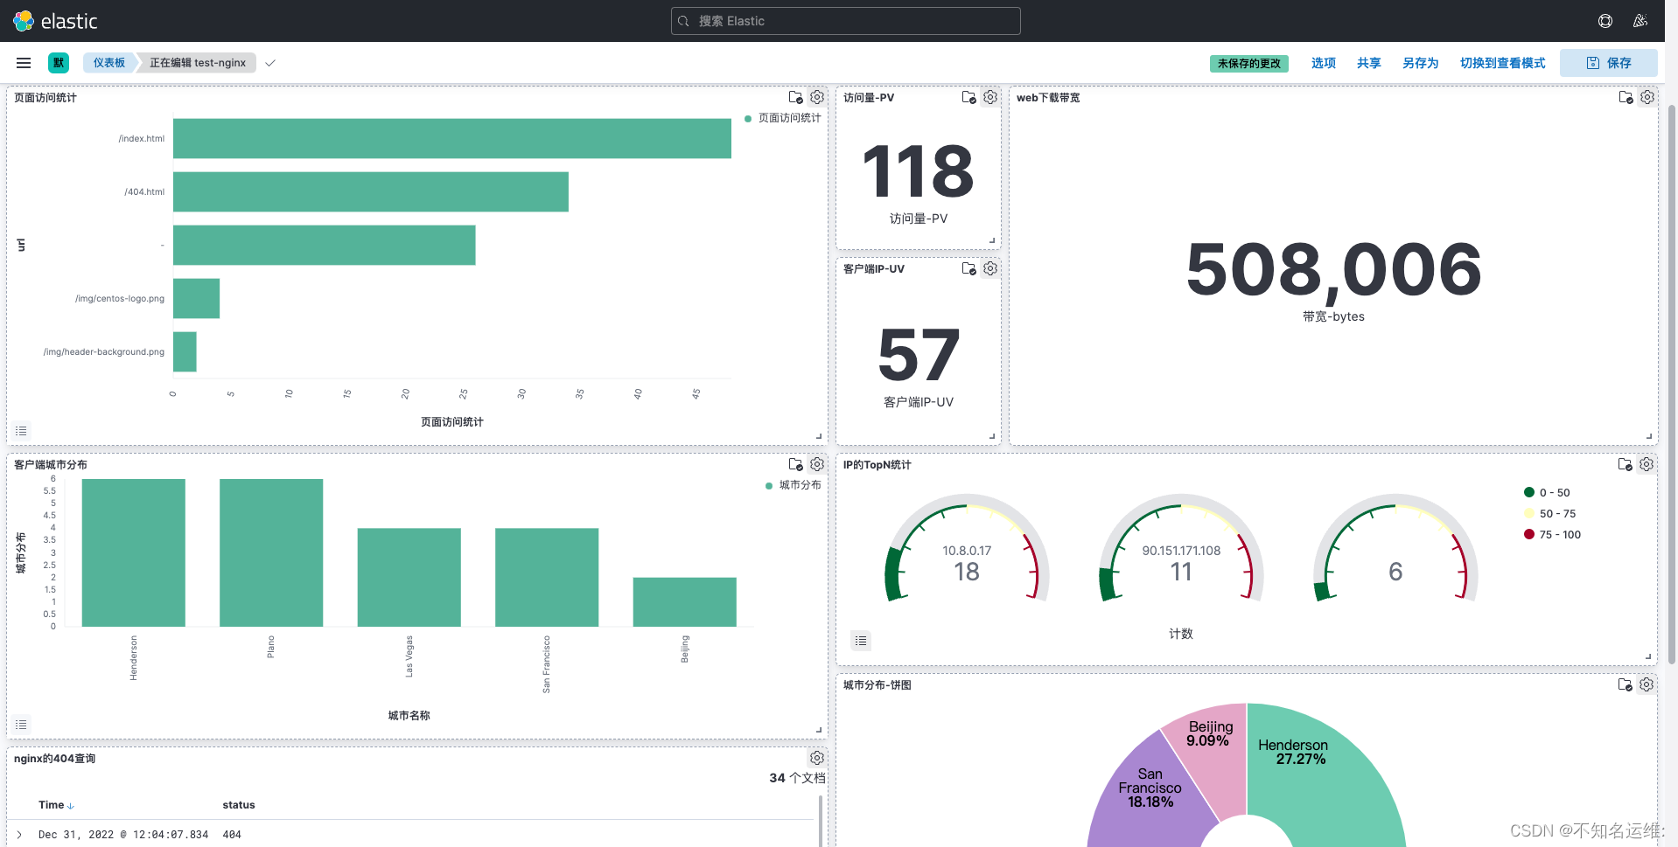
Task: Open the 选项 options menu
Action: coord(1323,62)
